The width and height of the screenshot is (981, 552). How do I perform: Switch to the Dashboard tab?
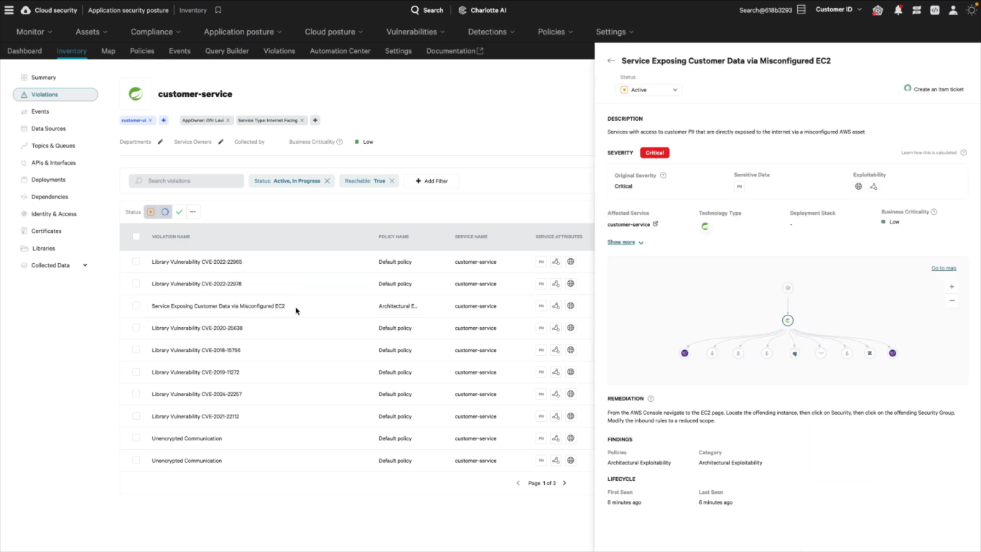pyautogui.click(x=24, y=51)
